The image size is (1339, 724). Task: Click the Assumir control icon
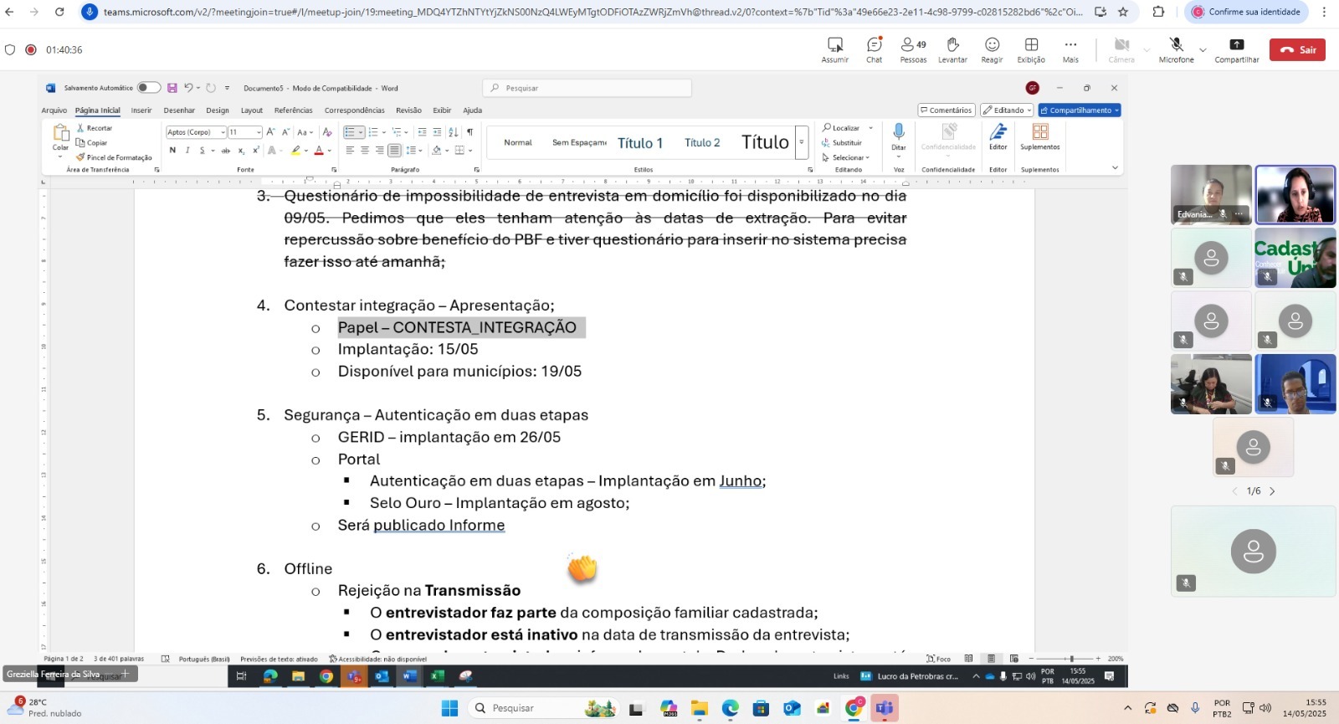pos(834,49)
